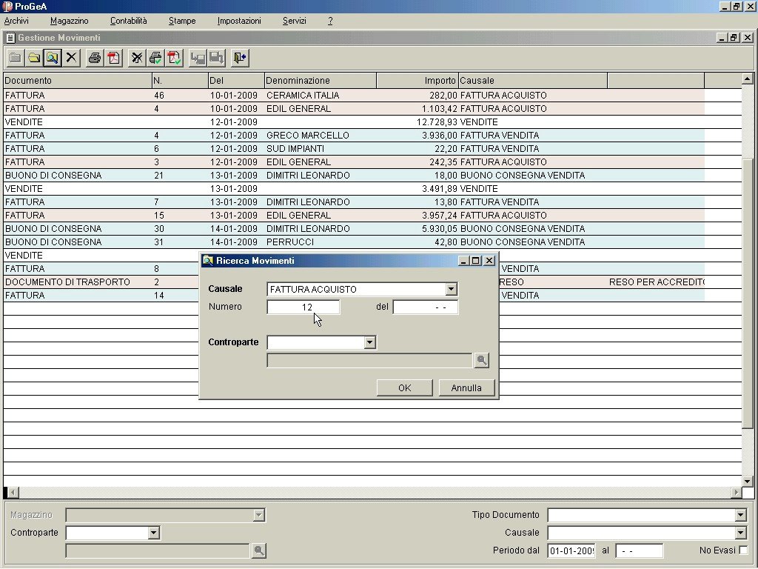Expand the Controparte dropdown in the search dialog
Viewport: 758px width, 569px height.
[370, 342]
